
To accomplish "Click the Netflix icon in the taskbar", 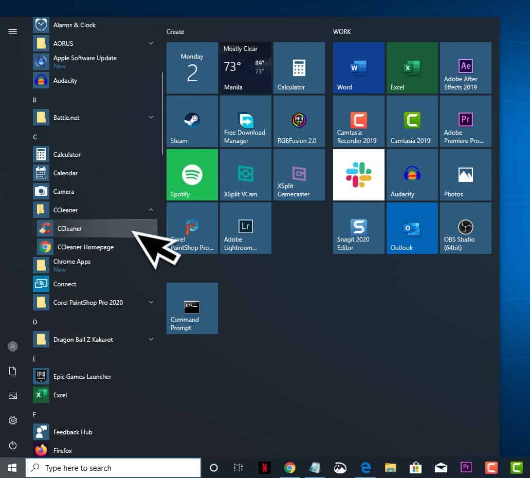I will click(x=264, y=468).
